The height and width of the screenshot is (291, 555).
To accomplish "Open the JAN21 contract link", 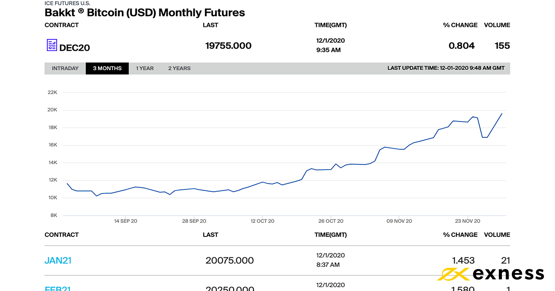I will click(58, 261).
